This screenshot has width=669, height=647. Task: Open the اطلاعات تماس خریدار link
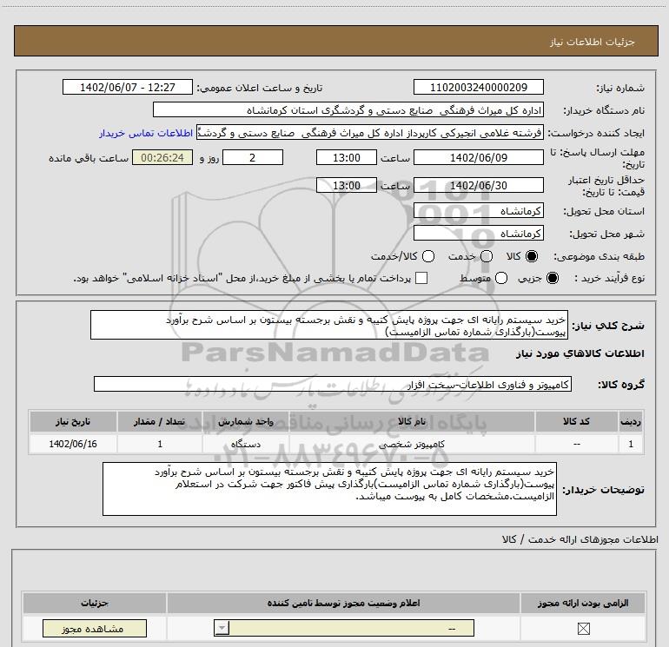click(146, 133)
